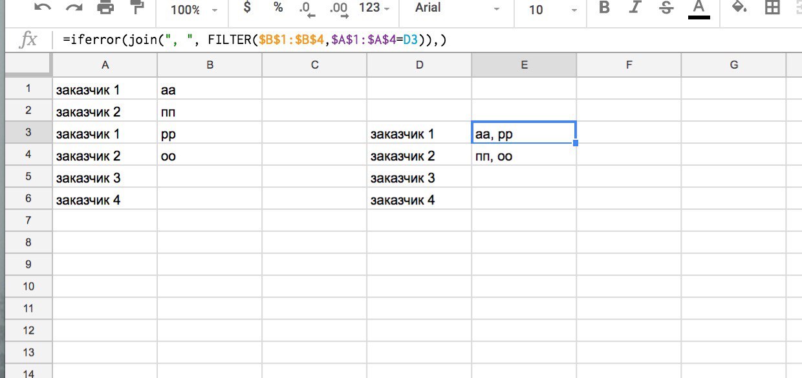Select row 13 header

click(27, 353)
